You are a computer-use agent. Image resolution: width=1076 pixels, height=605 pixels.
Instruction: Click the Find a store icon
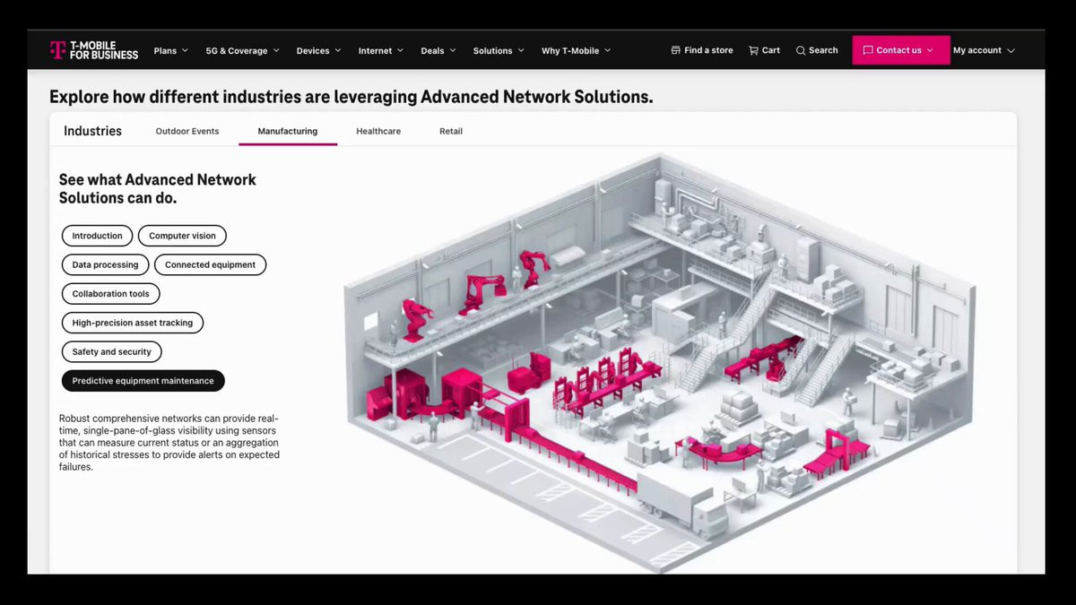(x=675, y=50)
